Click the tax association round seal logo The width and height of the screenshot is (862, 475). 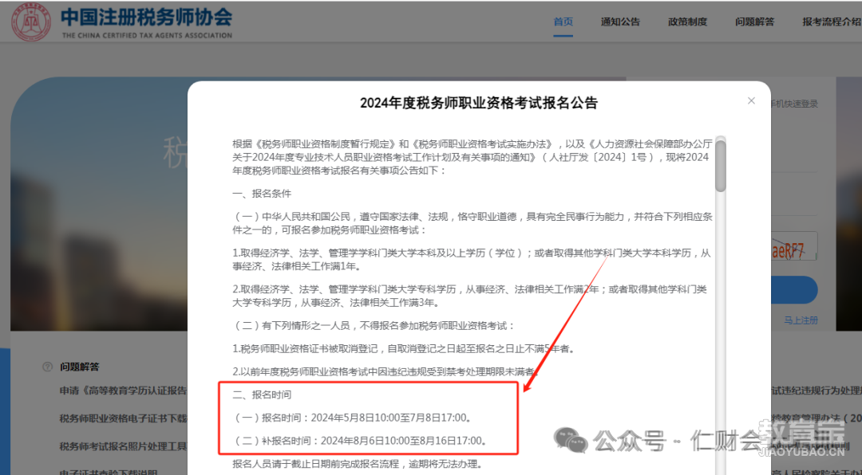pyautogui.click(x=31, y=22)
